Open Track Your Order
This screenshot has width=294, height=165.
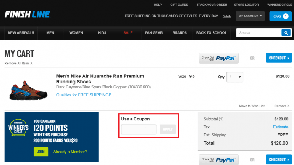point(212,5)
